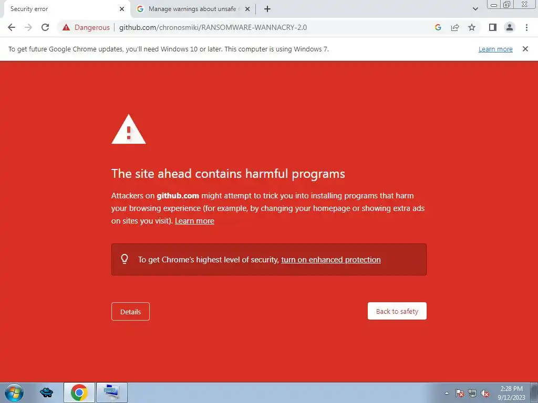The image size is (538, 403).
Task: Open the Action Center flag icon
Action: pos(460,393)
